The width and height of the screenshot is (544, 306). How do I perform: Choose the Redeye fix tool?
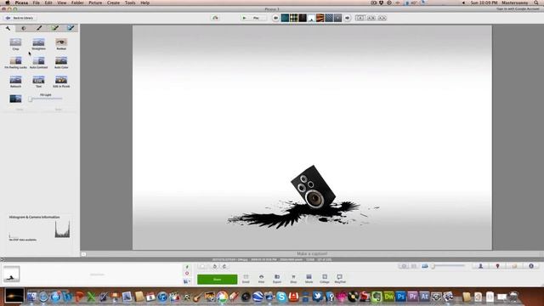pos(61,44)
